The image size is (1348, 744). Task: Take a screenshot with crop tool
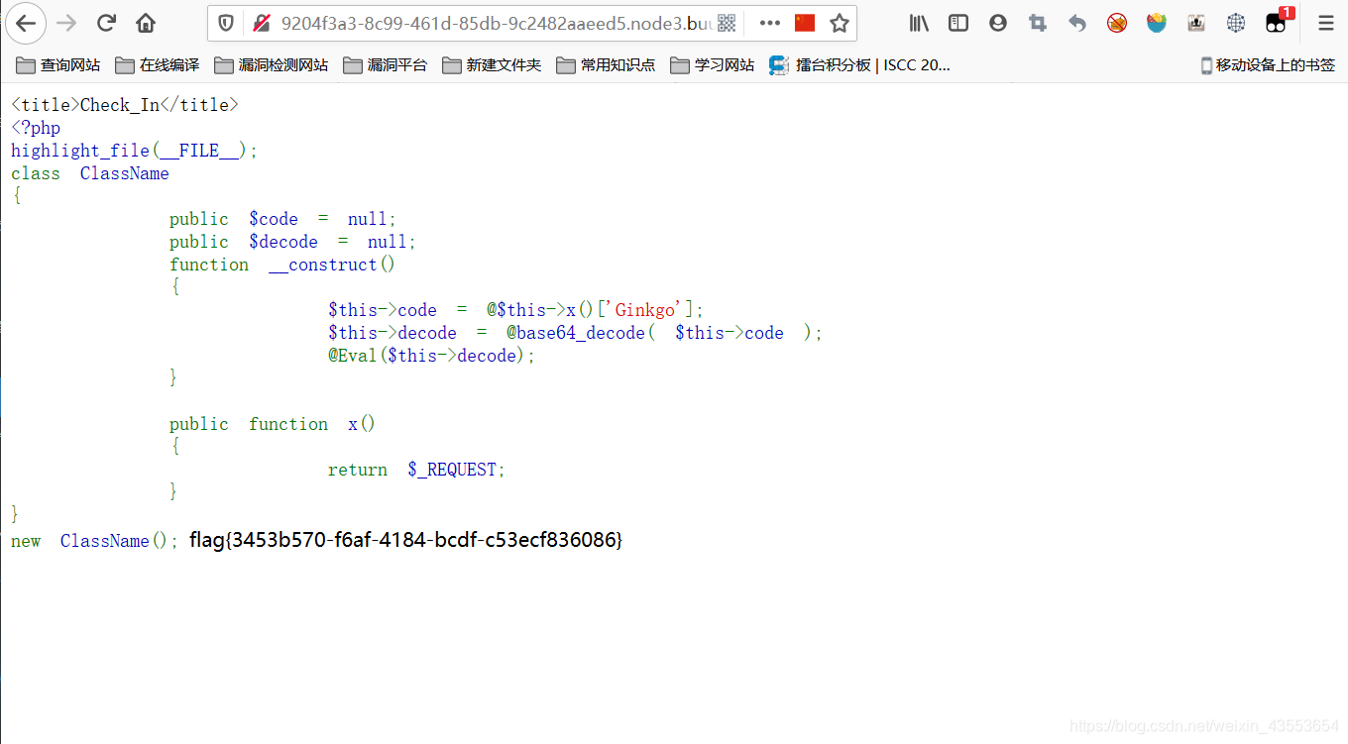(1038, 23)
